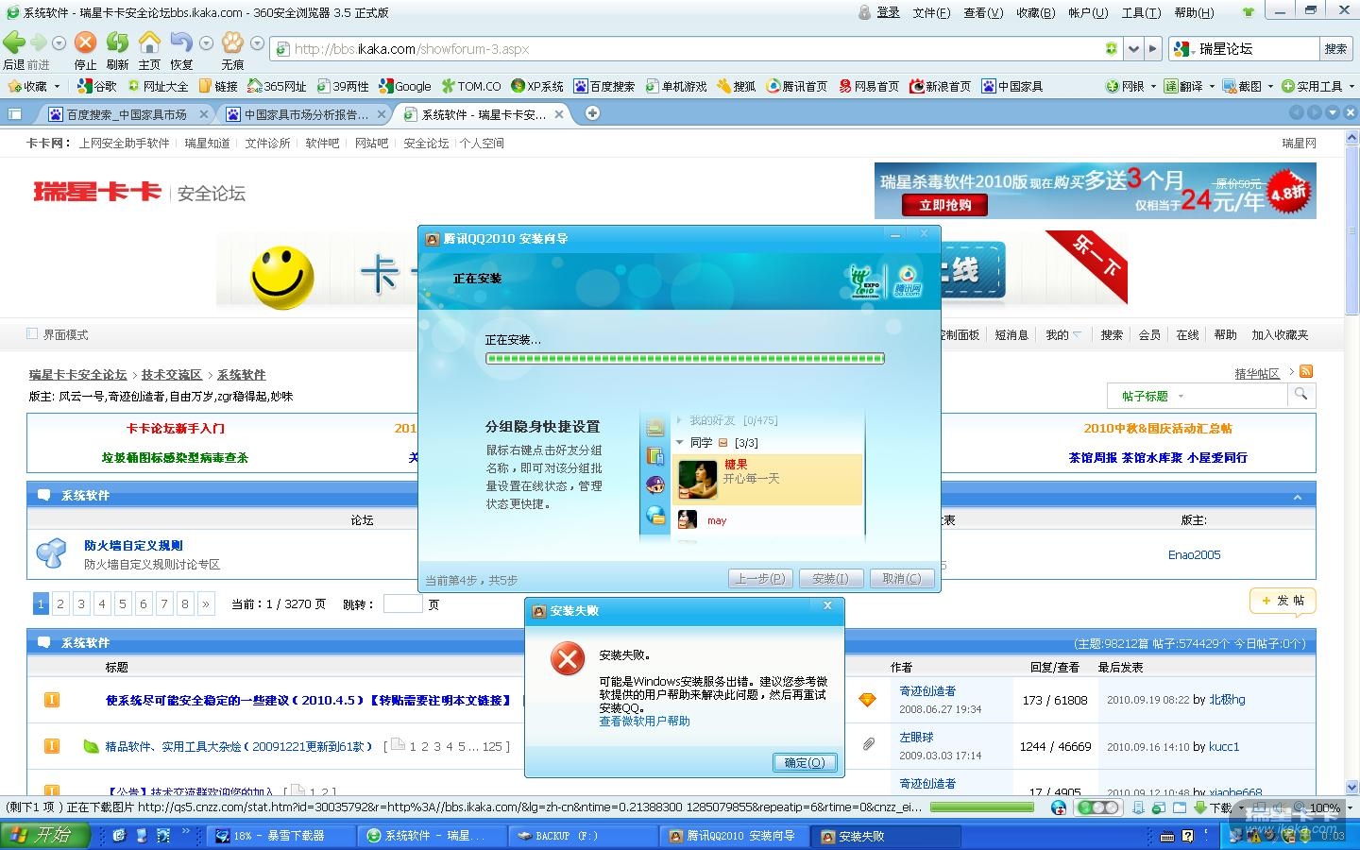Open the 帖子标题 search type dropdown
The image size is (1360, 850).
pos(1181,396)
